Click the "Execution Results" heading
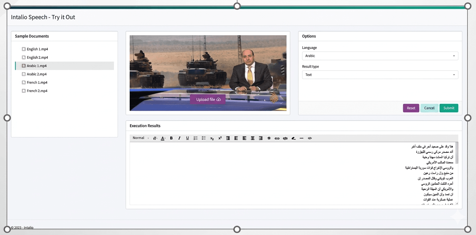The width and height of the screenshot is (476, 235). tap(145, 126)
